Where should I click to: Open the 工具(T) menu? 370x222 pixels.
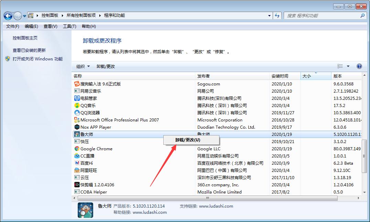[69, 26]
